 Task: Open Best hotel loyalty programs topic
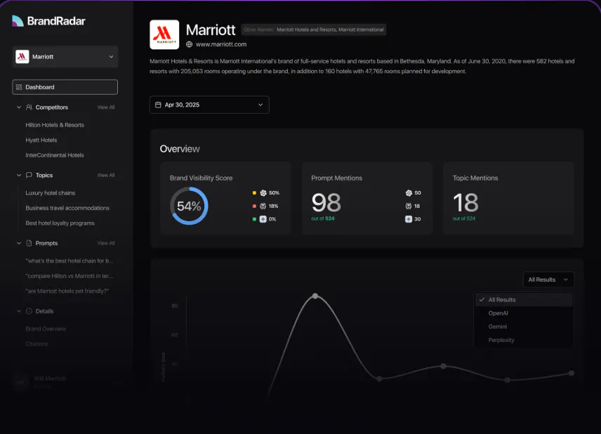tap(60, 223)
